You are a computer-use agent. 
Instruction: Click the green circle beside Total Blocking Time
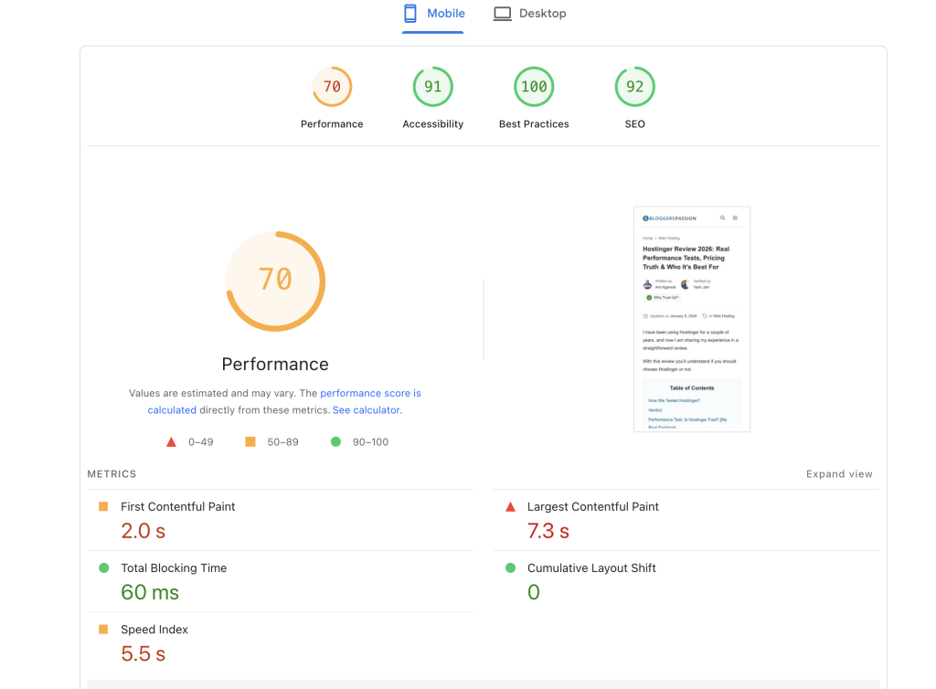click(x=103, y=567)
